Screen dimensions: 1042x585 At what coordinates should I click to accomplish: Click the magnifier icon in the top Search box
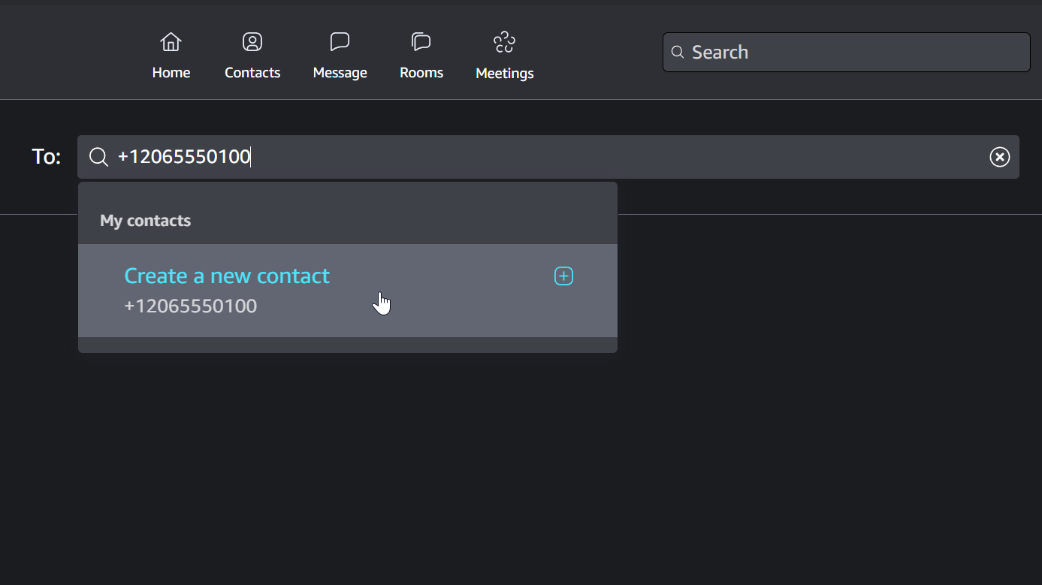click(678, 53)
